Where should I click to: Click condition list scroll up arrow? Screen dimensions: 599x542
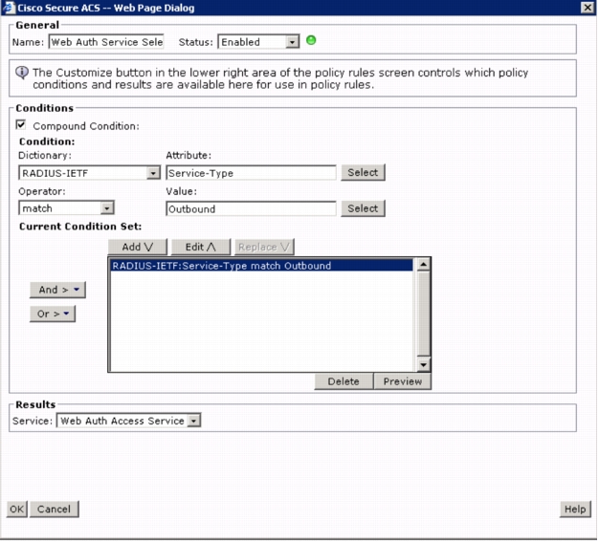pyautogui.click(x=423, y=265)
